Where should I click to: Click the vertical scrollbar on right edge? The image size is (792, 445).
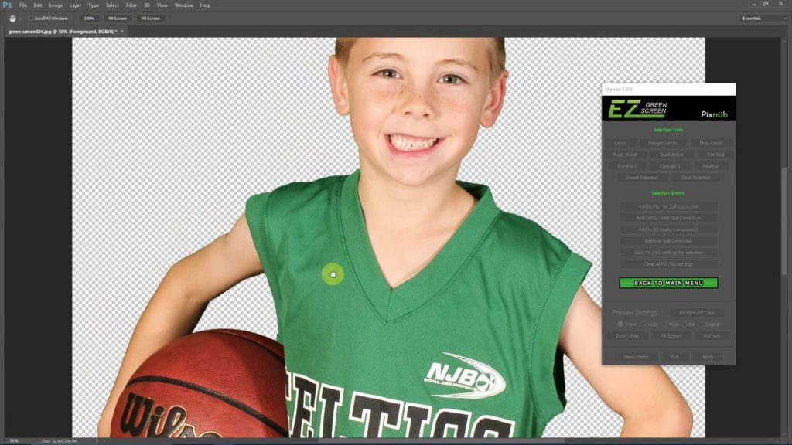pos(784,222)
